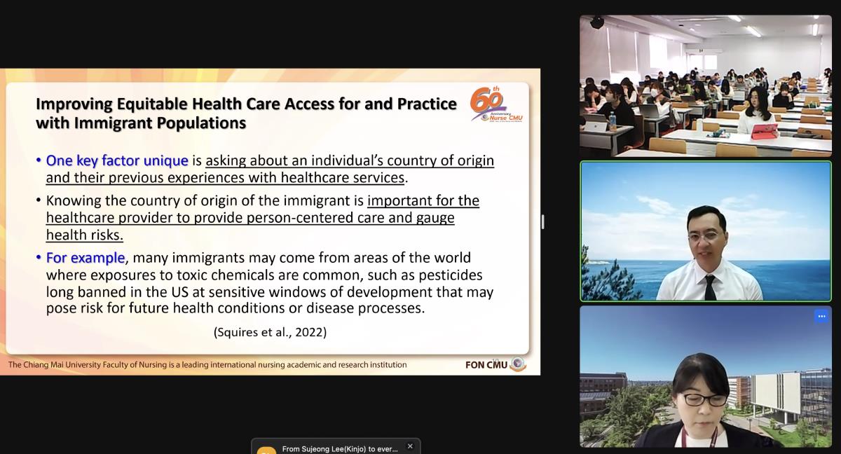Select the speaker video with ocean background
This screenshot has height=454, width=841.
(706, 231)
